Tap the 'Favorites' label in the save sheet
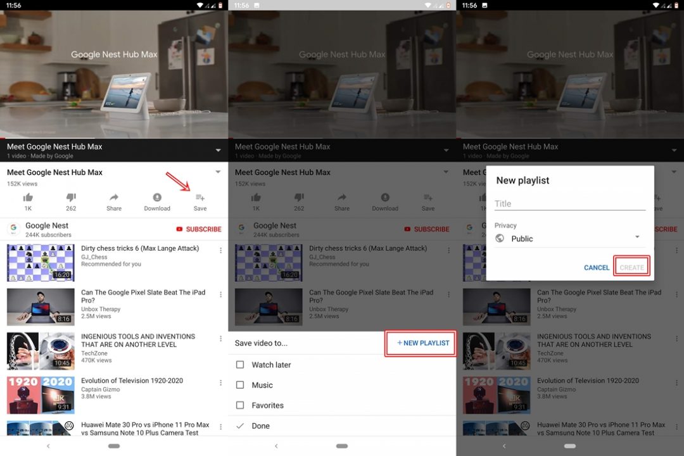Viewport: 684px width, 456px height. click(267, 405)
